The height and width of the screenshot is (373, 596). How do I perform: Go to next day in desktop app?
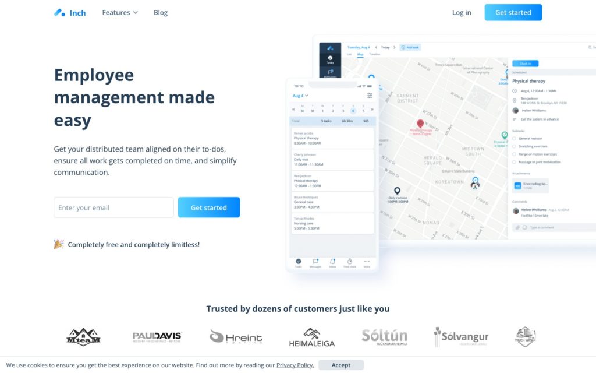coord(394,47)
